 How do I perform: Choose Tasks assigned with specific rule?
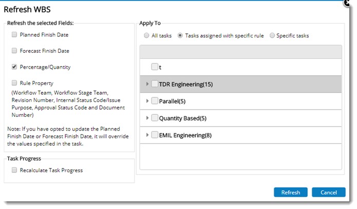[180, 36]
